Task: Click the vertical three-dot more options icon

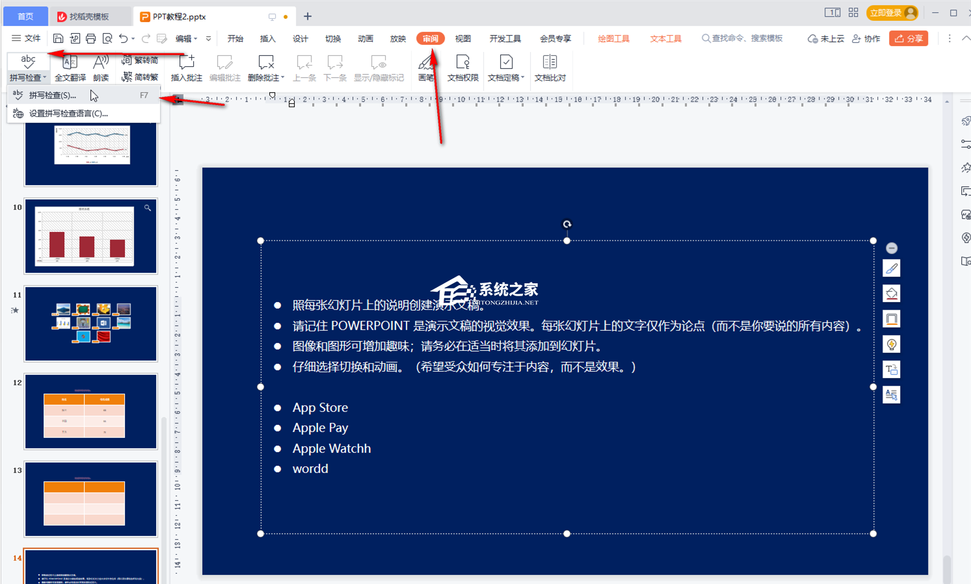Action: click(x=950, y=39)
